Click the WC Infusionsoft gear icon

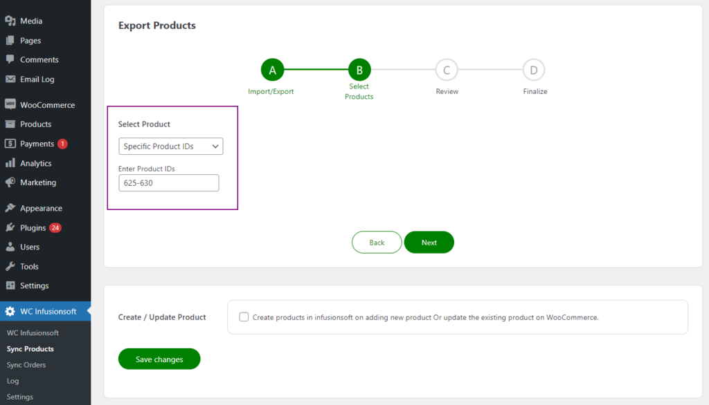tap(10, 311)
